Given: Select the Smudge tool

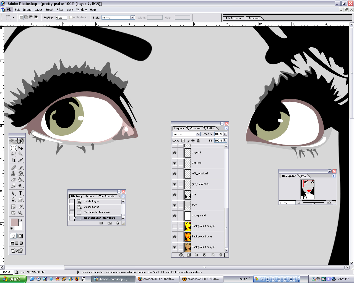Looking at the screenshot, I should click(x=13, y=186).
